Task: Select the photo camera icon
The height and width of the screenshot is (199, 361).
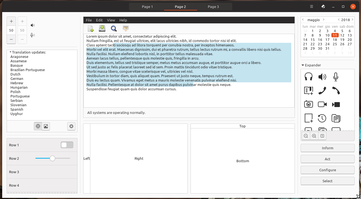Action: click(x=309, y=104)
